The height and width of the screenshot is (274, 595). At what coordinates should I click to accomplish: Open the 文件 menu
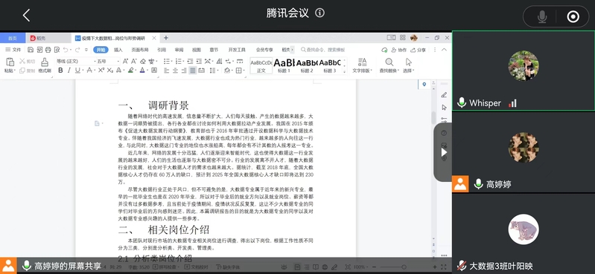point(13,50)
